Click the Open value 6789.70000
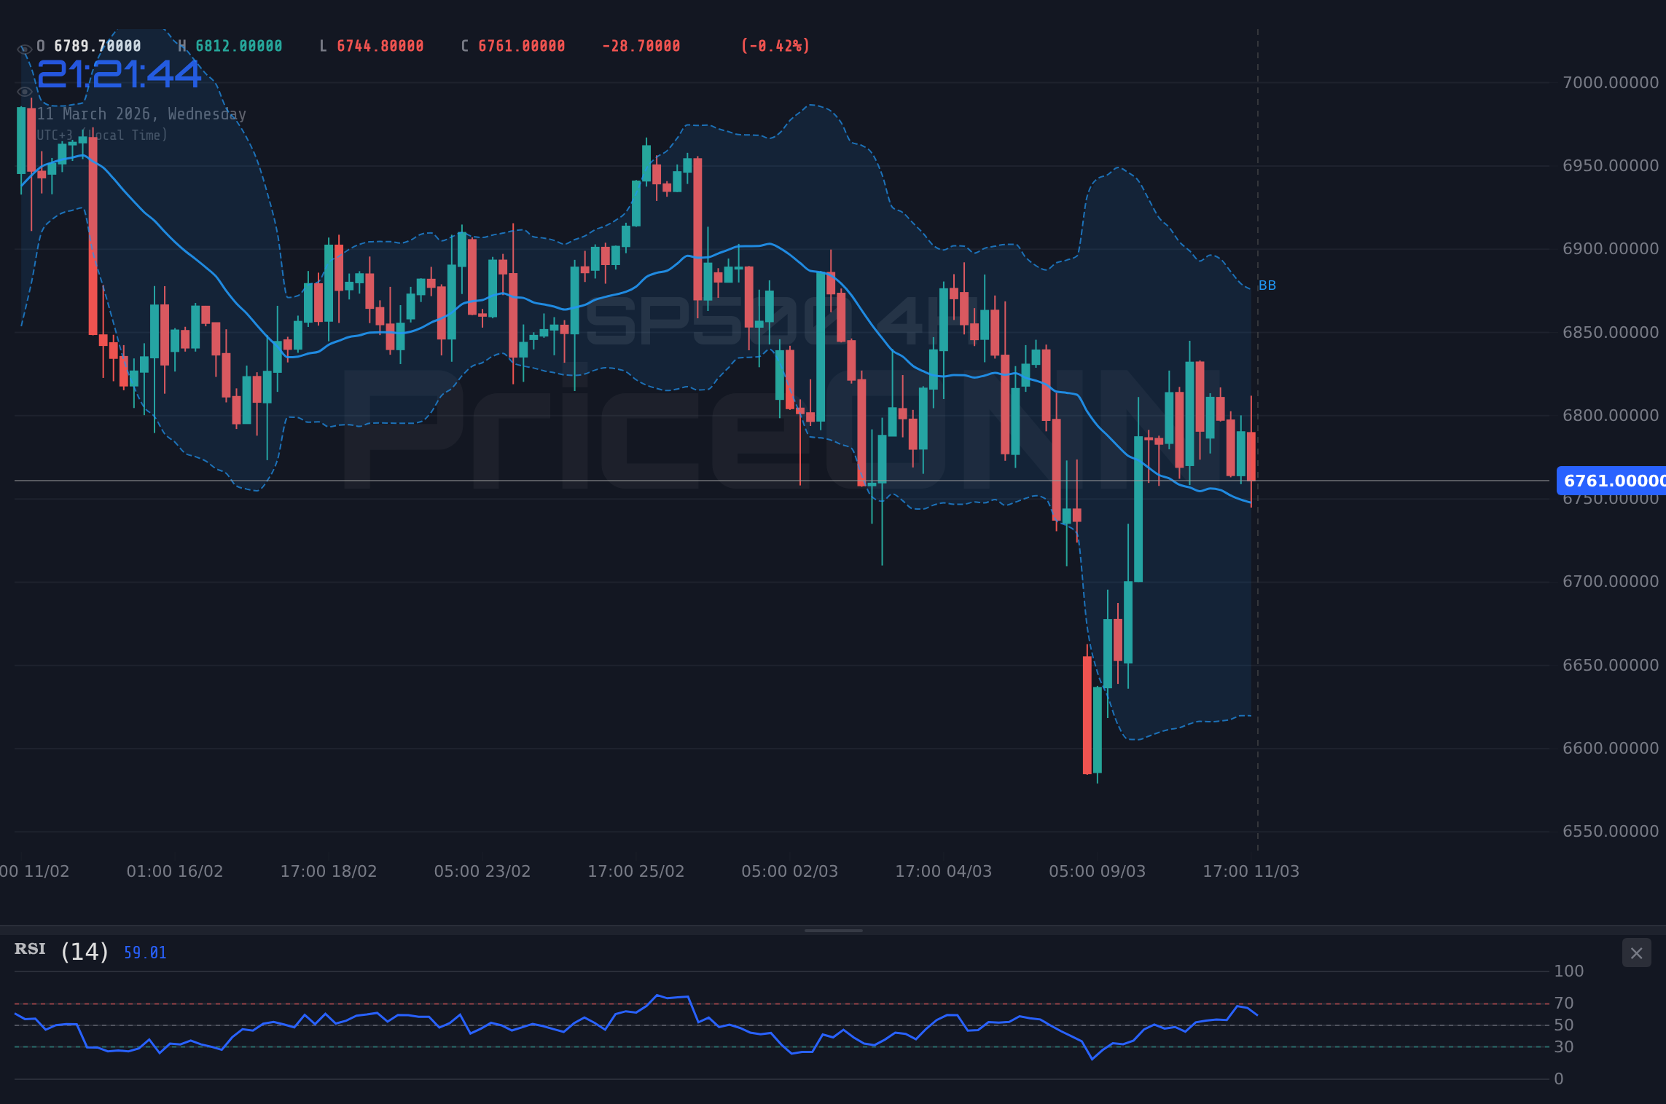Viewport: 1666px width, 1104px height. 98,46
